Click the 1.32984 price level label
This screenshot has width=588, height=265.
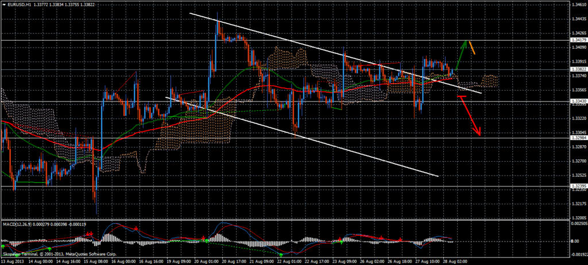pos(578,138)
